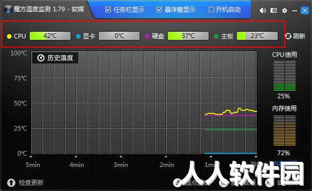The height and width of the screenshot is (191, 312).
Task: Click the 刷新 refresh button
Action: click(295, 36)
